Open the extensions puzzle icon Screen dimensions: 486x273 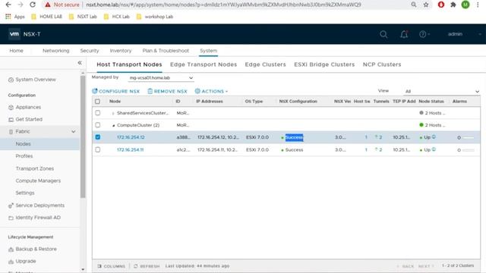(453, 5)
